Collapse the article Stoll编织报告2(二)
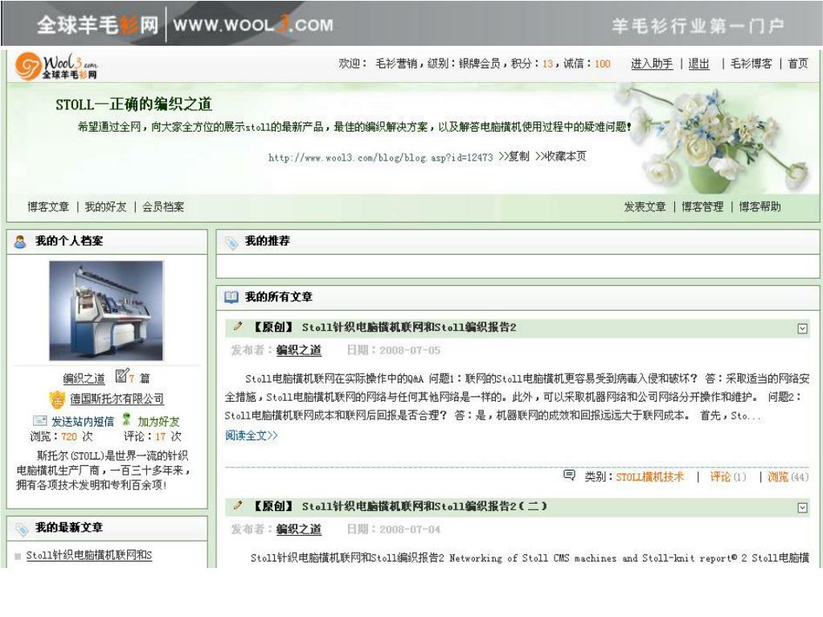Screen dimensions: 823x617 (802, 508)
